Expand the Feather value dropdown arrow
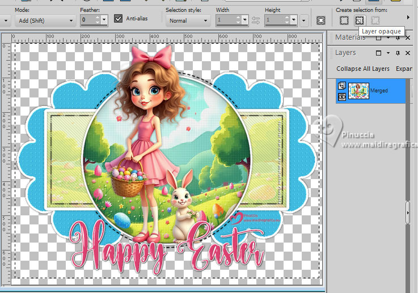The height and width of the screenshot is (293, 418). 104,20
